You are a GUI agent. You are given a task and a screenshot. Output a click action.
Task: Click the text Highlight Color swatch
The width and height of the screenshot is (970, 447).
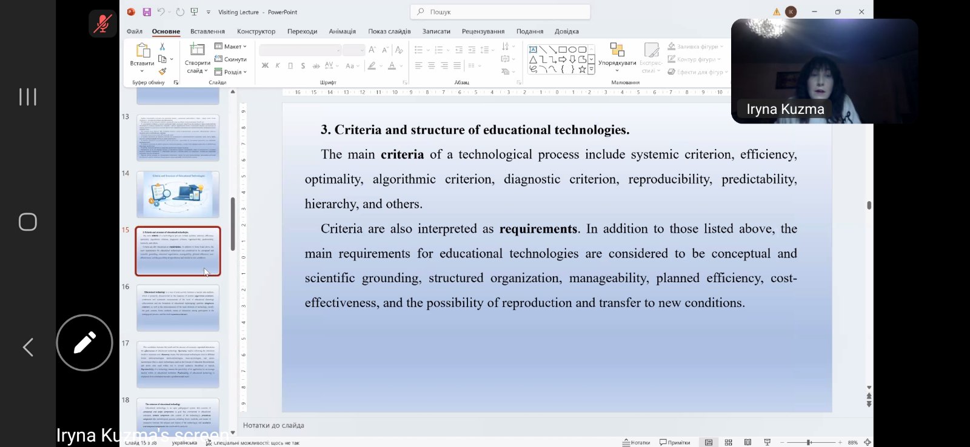[372, 65]
